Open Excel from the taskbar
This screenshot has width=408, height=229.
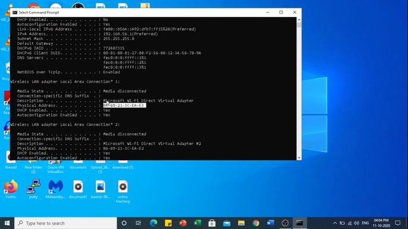(x=198, y=223)
